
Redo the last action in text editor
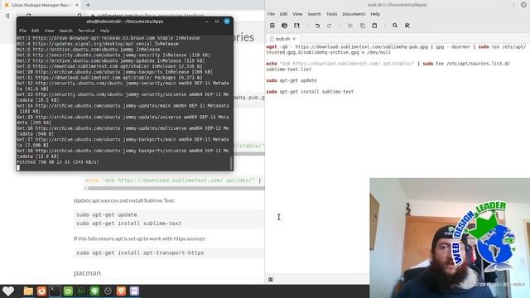[x=330, y=26]
